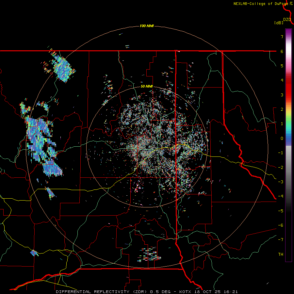
Task: Click the scale value 3 label
Action: tap(282, 95)
